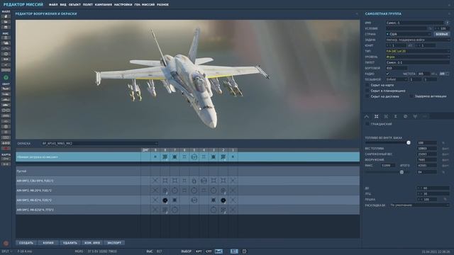This screenshot has height=255, width=454.
Task: Enable 'Задержка активации' checkbox
Action: coord(411,96)
